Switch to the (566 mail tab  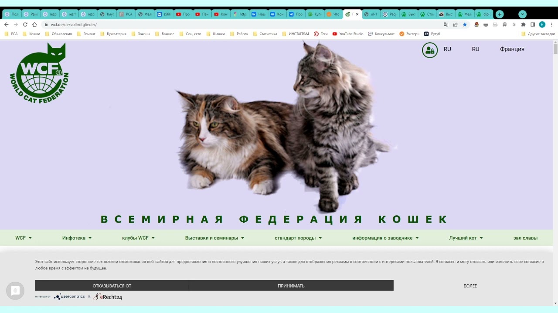tap(163, 14)
